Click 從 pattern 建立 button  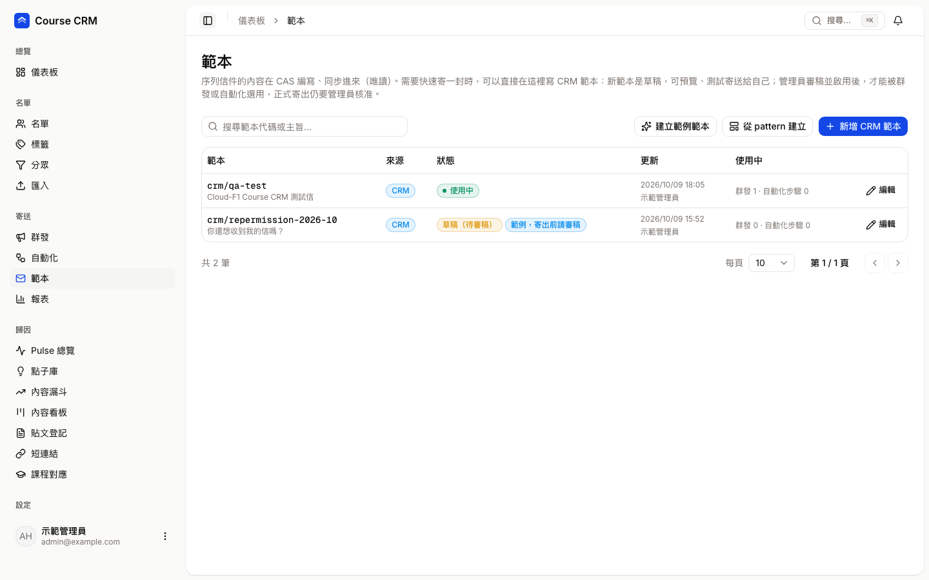pos(767,126)
